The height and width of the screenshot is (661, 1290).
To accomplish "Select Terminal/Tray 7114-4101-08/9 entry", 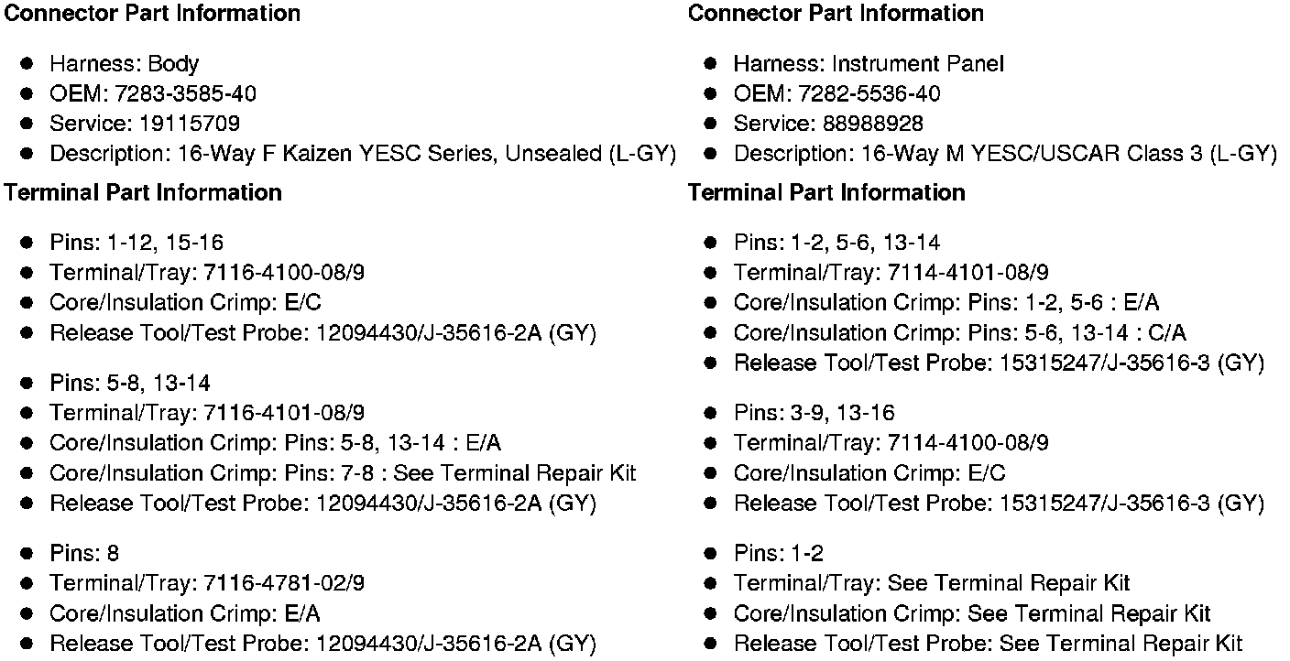I will pos(891,273).
